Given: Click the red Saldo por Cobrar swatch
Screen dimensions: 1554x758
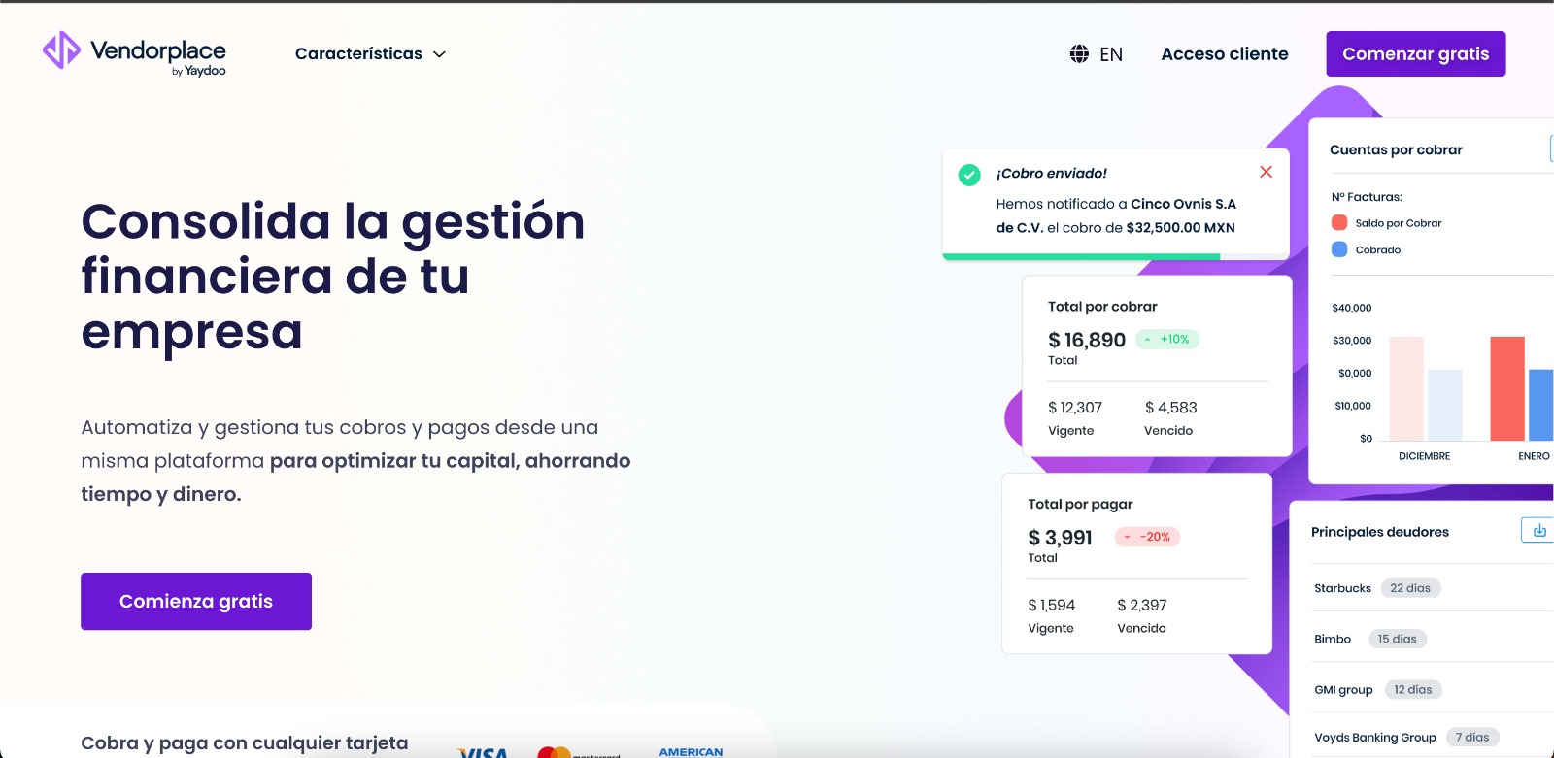Looking at the screenshot, I should pyautogui.click(x=1339, y=222).
